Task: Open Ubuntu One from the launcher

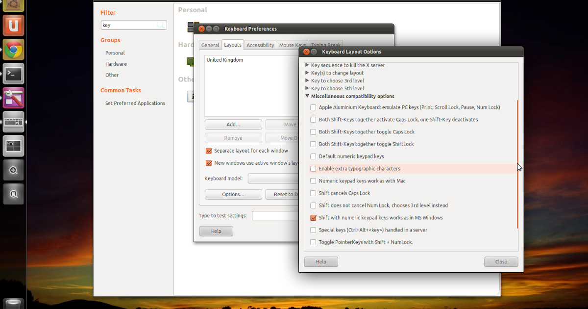Action: (x=13, y=25)
